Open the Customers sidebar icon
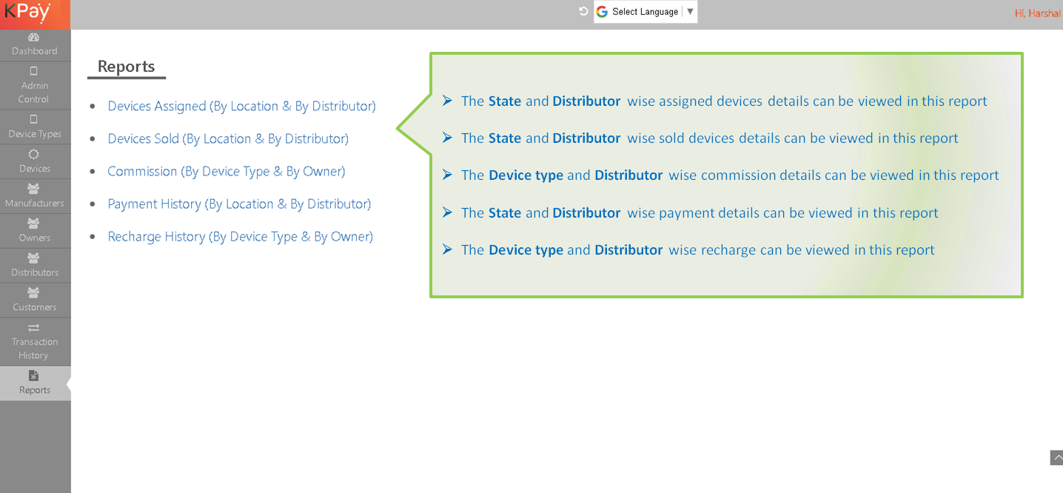 [33, 293]
